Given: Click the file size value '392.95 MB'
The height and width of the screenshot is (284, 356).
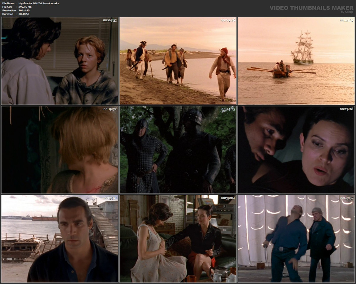Looking at the screenshot, I should (x=25, y=7).
